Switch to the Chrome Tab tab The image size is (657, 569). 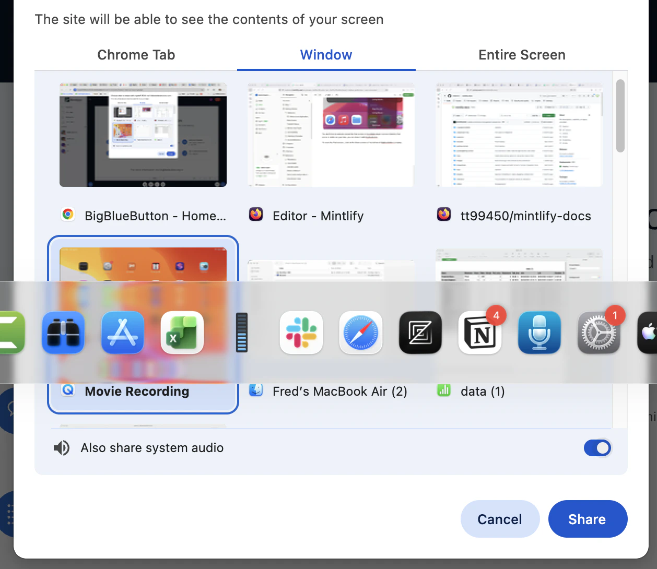[x=136, y=55]
